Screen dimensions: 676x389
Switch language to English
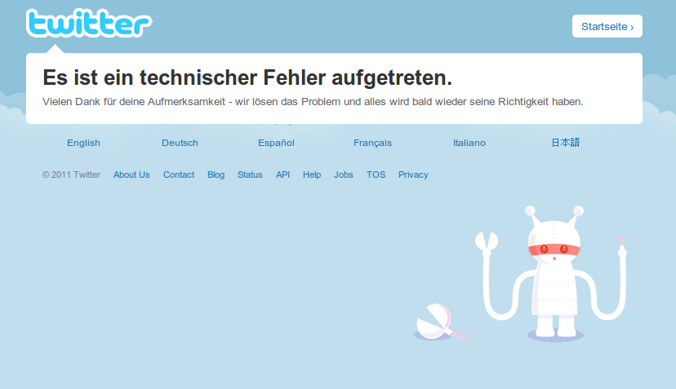(x=83, y=143)
